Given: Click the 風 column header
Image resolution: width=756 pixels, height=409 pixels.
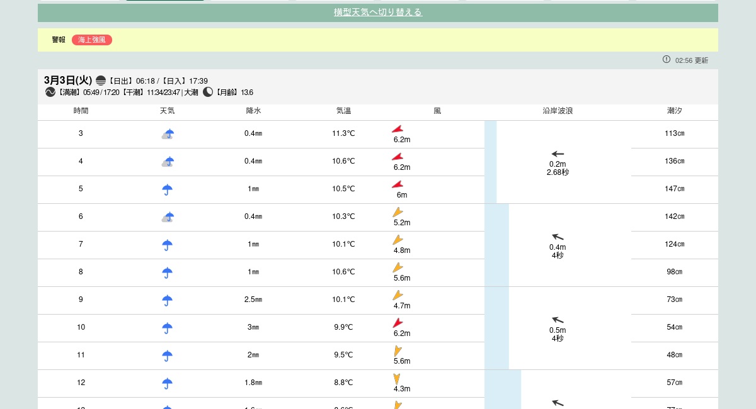Looking at the screenshot, I should (x=437, y=111).
